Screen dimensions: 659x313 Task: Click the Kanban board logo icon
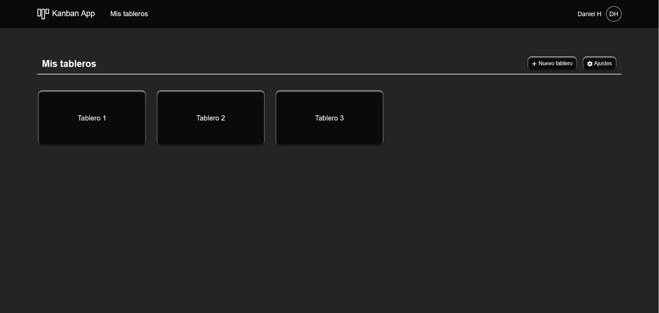[x=43, y=14]
